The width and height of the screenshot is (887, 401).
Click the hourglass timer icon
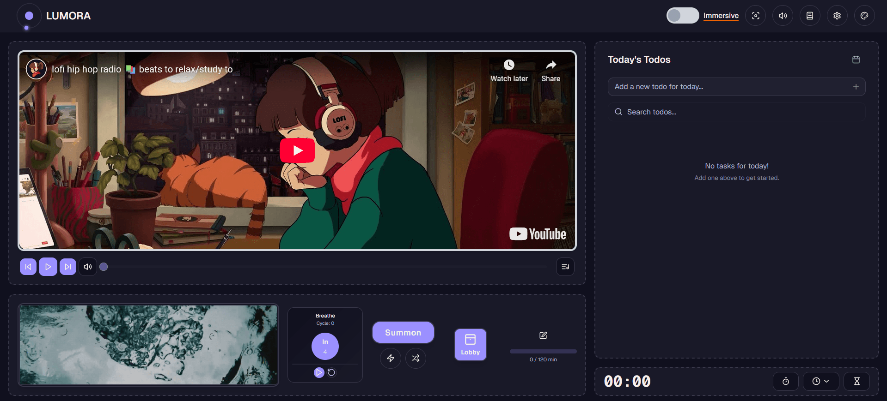coord(857,381)
